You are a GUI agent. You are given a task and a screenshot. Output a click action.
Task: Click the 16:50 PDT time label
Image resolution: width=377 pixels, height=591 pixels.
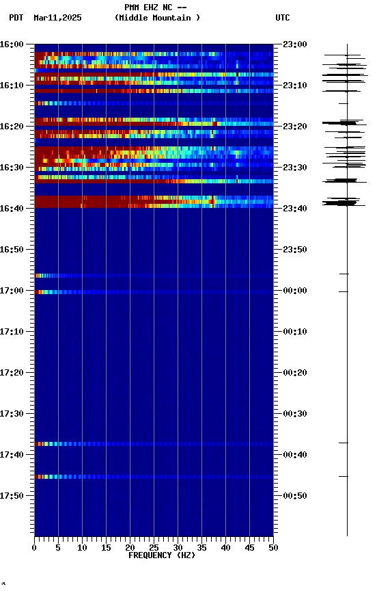[x=12, y=250]
